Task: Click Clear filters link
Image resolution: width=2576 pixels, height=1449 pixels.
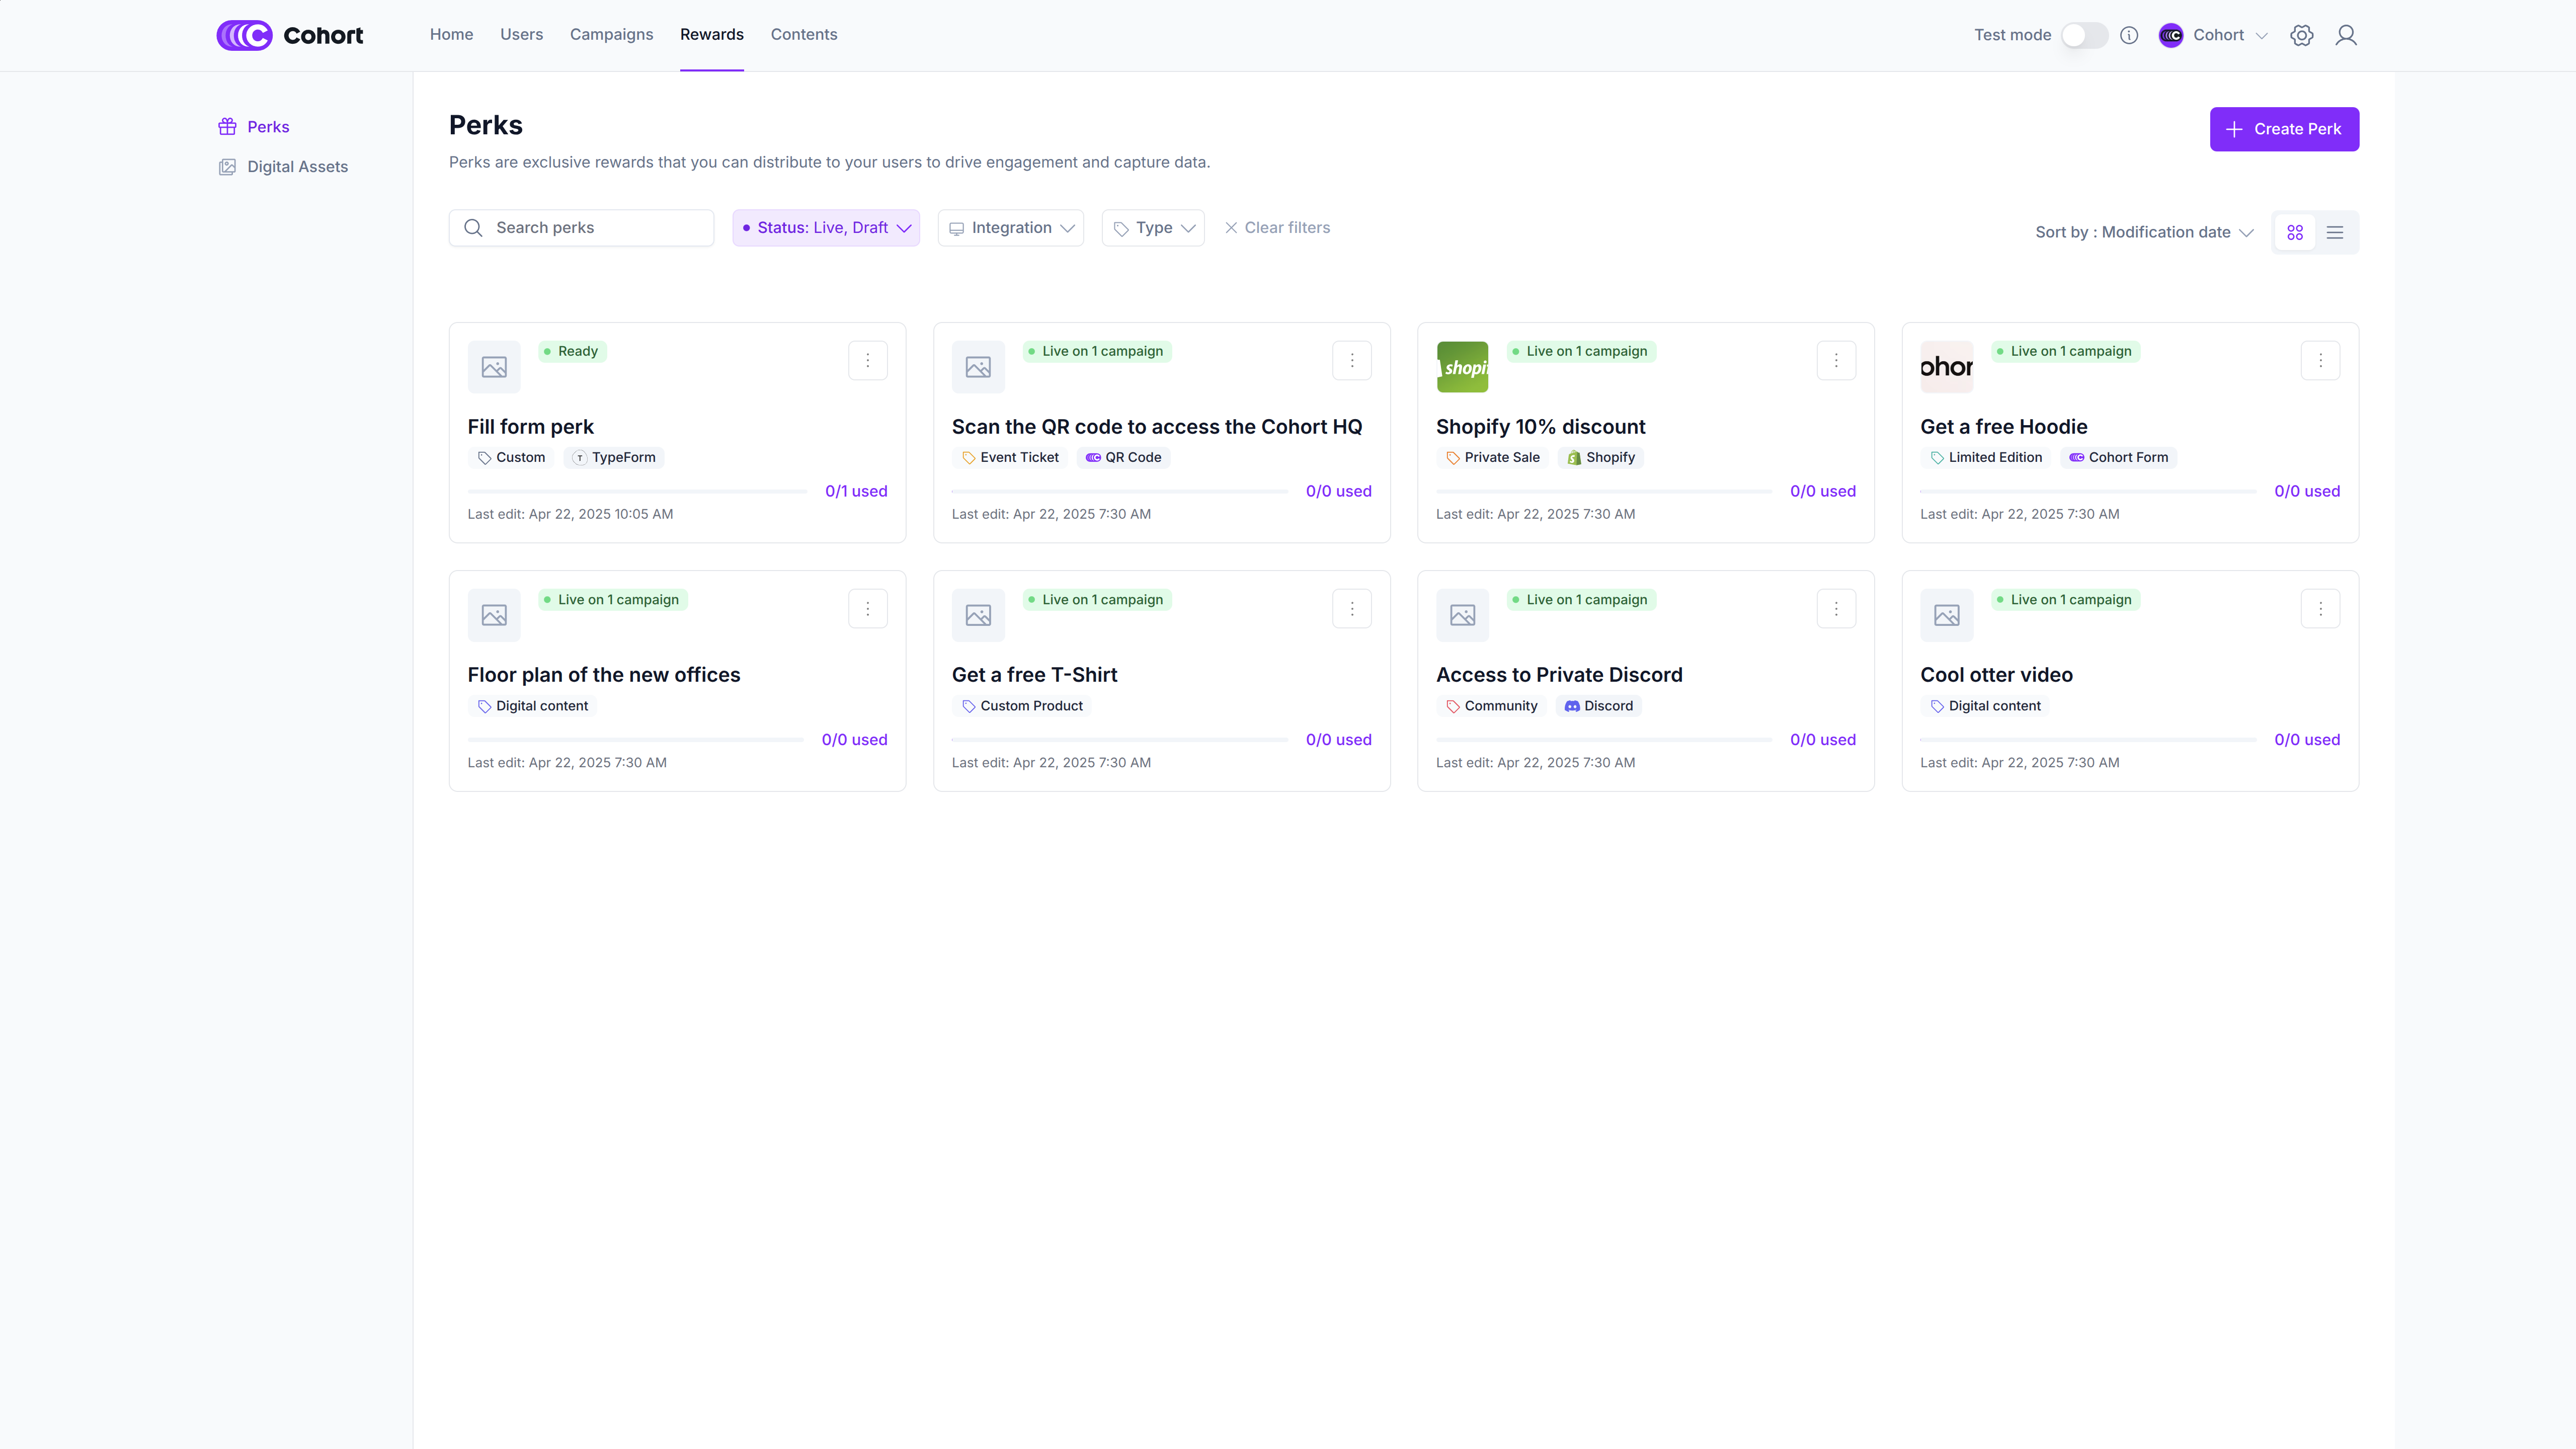Action: (x=1277, y=228)
